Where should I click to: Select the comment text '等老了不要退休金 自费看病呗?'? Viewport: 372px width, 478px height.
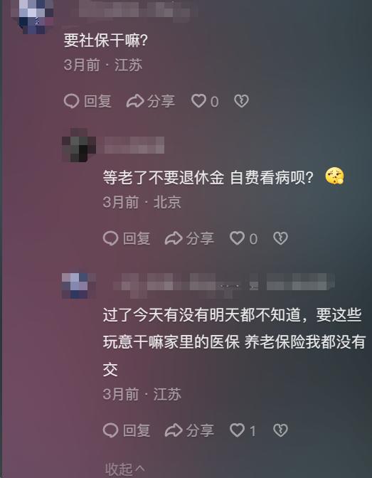(x=208, y=177)
